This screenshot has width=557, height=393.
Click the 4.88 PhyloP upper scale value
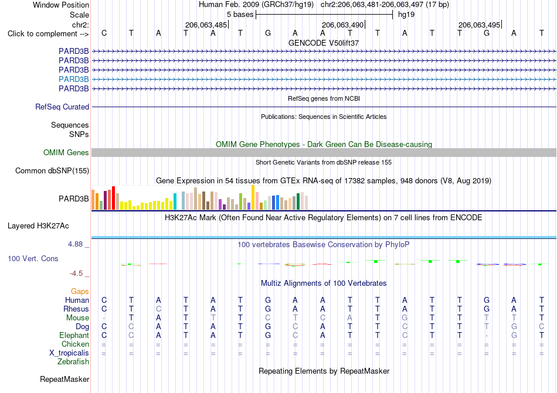75,244
